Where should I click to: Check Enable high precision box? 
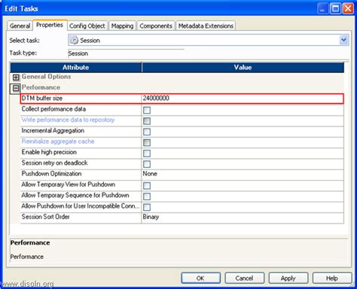click(147, 154)
